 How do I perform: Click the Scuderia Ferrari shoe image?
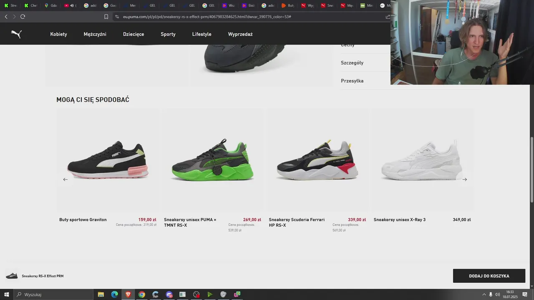pyautogui.click(x=317, y=161)
